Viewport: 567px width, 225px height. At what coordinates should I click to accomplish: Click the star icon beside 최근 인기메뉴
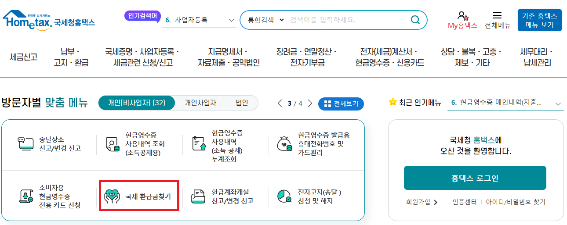[x=393, y=102]
